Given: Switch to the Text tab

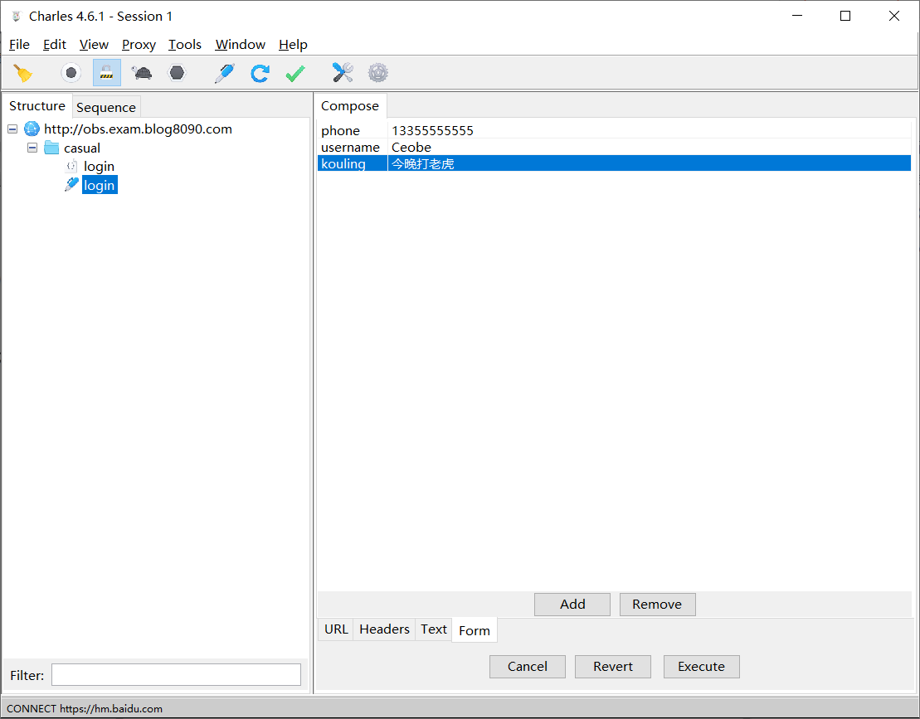Looking at the screenshot, I should click(x=434, y=629).
